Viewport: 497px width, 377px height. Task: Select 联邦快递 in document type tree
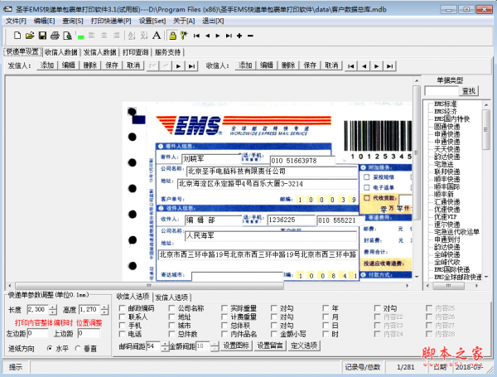pos(447,172)
